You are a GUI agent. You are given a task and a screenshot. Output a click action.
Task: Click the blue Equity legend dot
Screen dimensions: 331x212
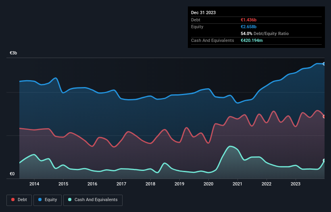40,200
